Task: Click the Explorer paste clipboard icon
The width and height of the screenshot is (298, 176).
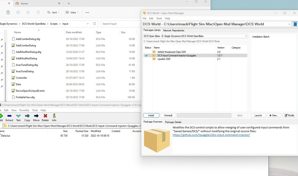Action: pyautogui.click(x=8, y=12)
